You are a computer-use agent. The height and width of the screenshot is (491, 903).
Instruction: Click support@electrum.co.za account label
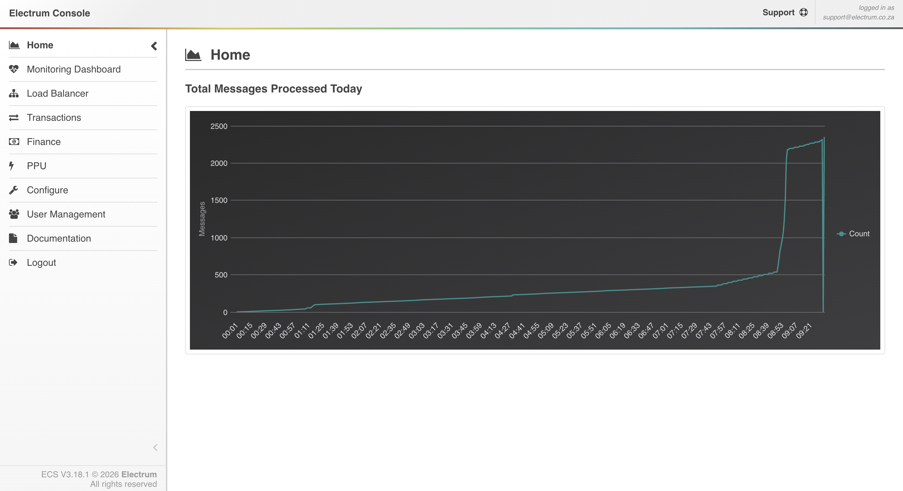(x=858, y=17)
